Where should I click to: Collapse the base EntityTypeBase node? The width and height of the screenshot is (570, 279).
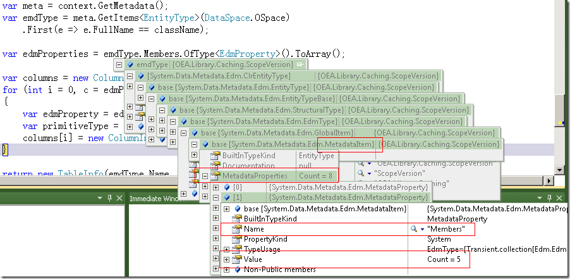[151, 99]
